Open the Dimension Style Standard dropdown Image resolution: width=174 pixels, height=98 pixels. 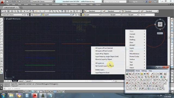(x=113, y=11)
